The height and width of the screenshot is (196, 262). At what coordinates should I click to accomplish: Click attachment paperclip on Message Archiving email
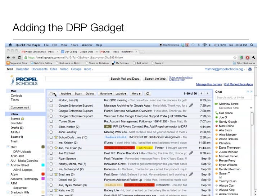[191, 105]
